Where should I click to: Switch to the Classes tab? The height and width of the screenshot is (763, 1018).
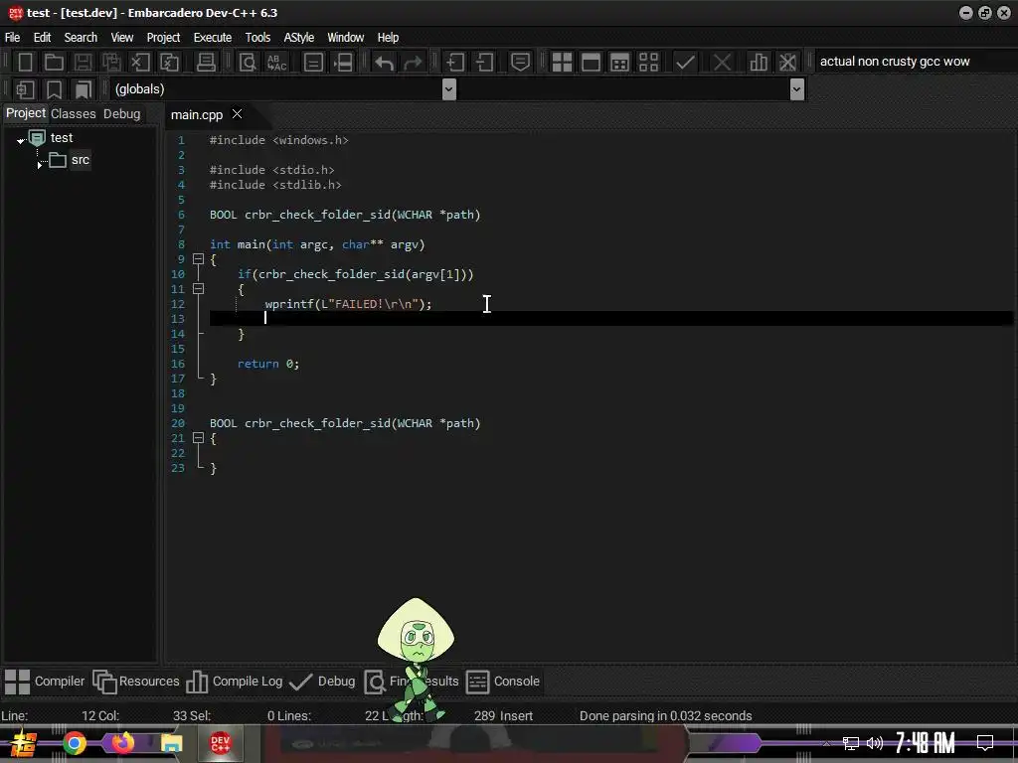[74, 114]
